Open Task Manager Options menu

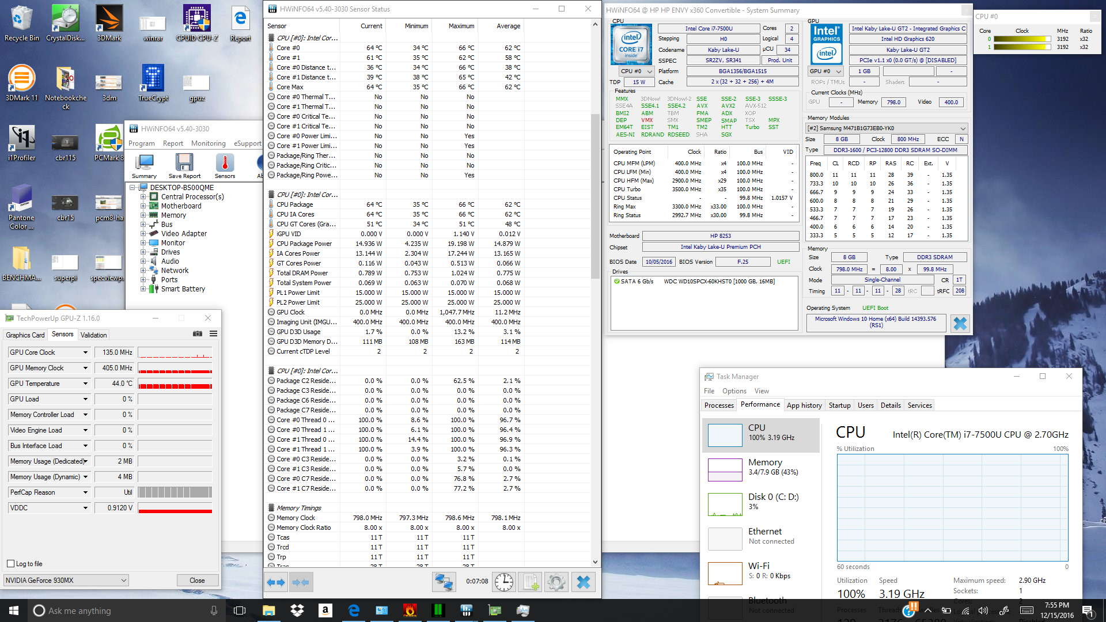734,391
